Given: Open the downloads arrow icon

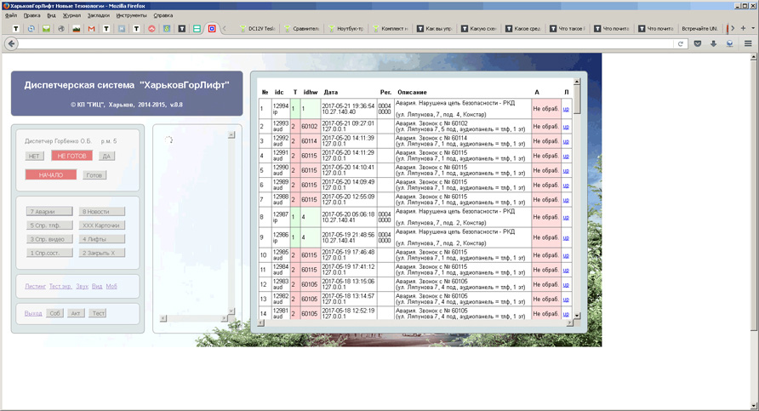Looking at the screenshot, I should (713, 43).
